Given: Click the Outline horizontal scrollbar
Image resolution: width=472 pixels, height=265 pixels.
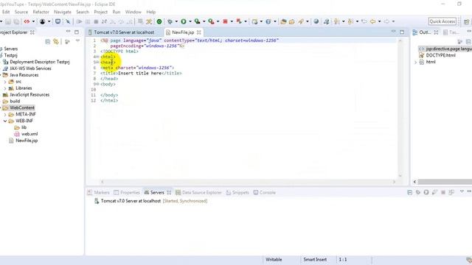Looking at the screenshot, I should pos(444,182).
